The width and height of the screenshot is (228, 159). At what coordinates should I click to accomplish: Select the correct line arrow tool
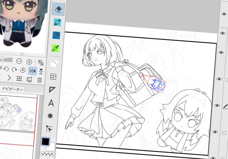click(49, 129)
